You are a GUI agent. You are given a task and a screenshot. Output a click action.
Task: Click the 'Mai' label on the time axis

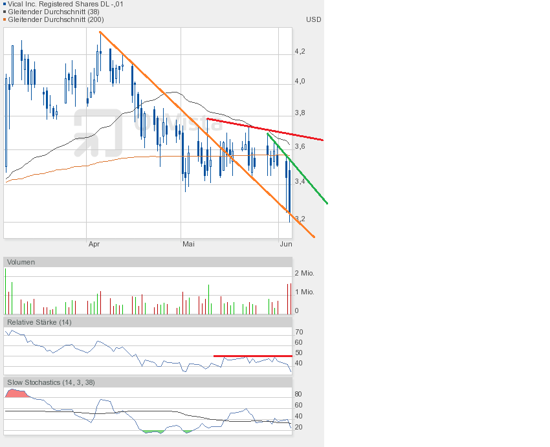click(188, 244)
